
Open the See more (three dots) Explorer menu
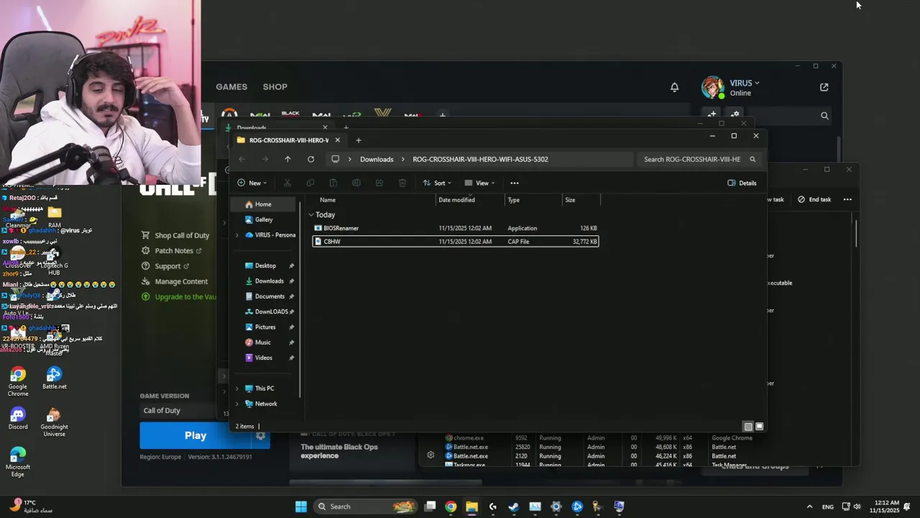515,183
